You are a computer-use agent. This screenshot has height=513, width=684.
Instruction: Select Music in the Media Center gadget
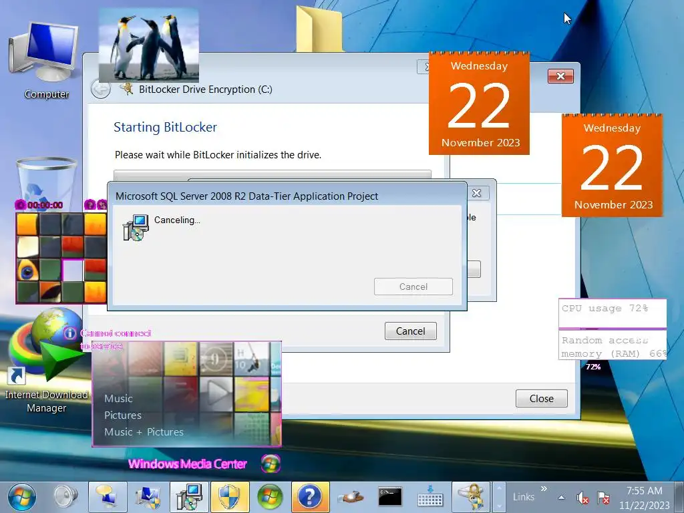coord(118,398)
